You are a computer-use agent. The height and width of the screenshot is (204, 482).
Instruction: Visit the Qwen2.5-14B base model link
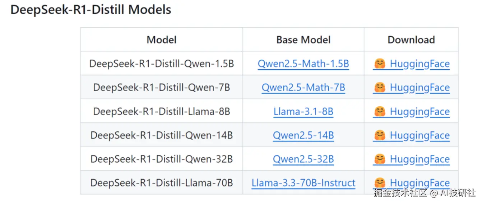[x=303, y=135]
